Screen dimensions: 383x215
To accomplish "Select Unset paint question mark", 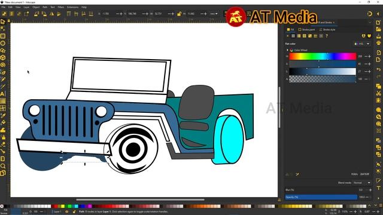I will 327,36.
